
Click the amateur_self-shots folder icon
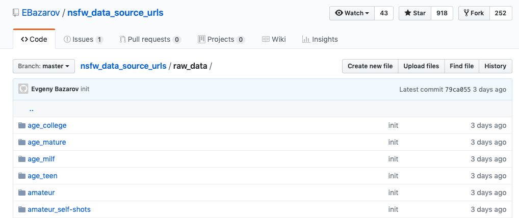(21, 209)
